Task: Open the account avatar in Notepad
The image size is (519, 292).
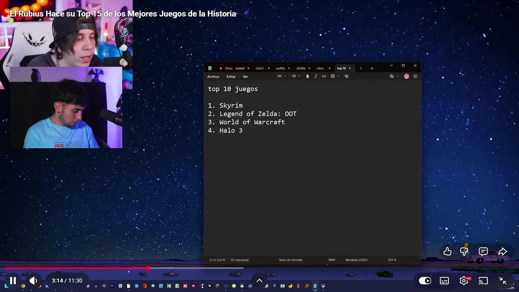Action: (407, 76)
